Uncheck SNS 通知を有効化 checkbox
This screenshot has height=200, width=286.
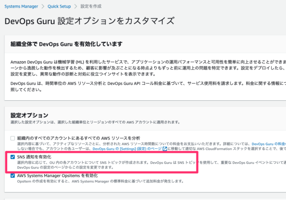tap(13, 157)
